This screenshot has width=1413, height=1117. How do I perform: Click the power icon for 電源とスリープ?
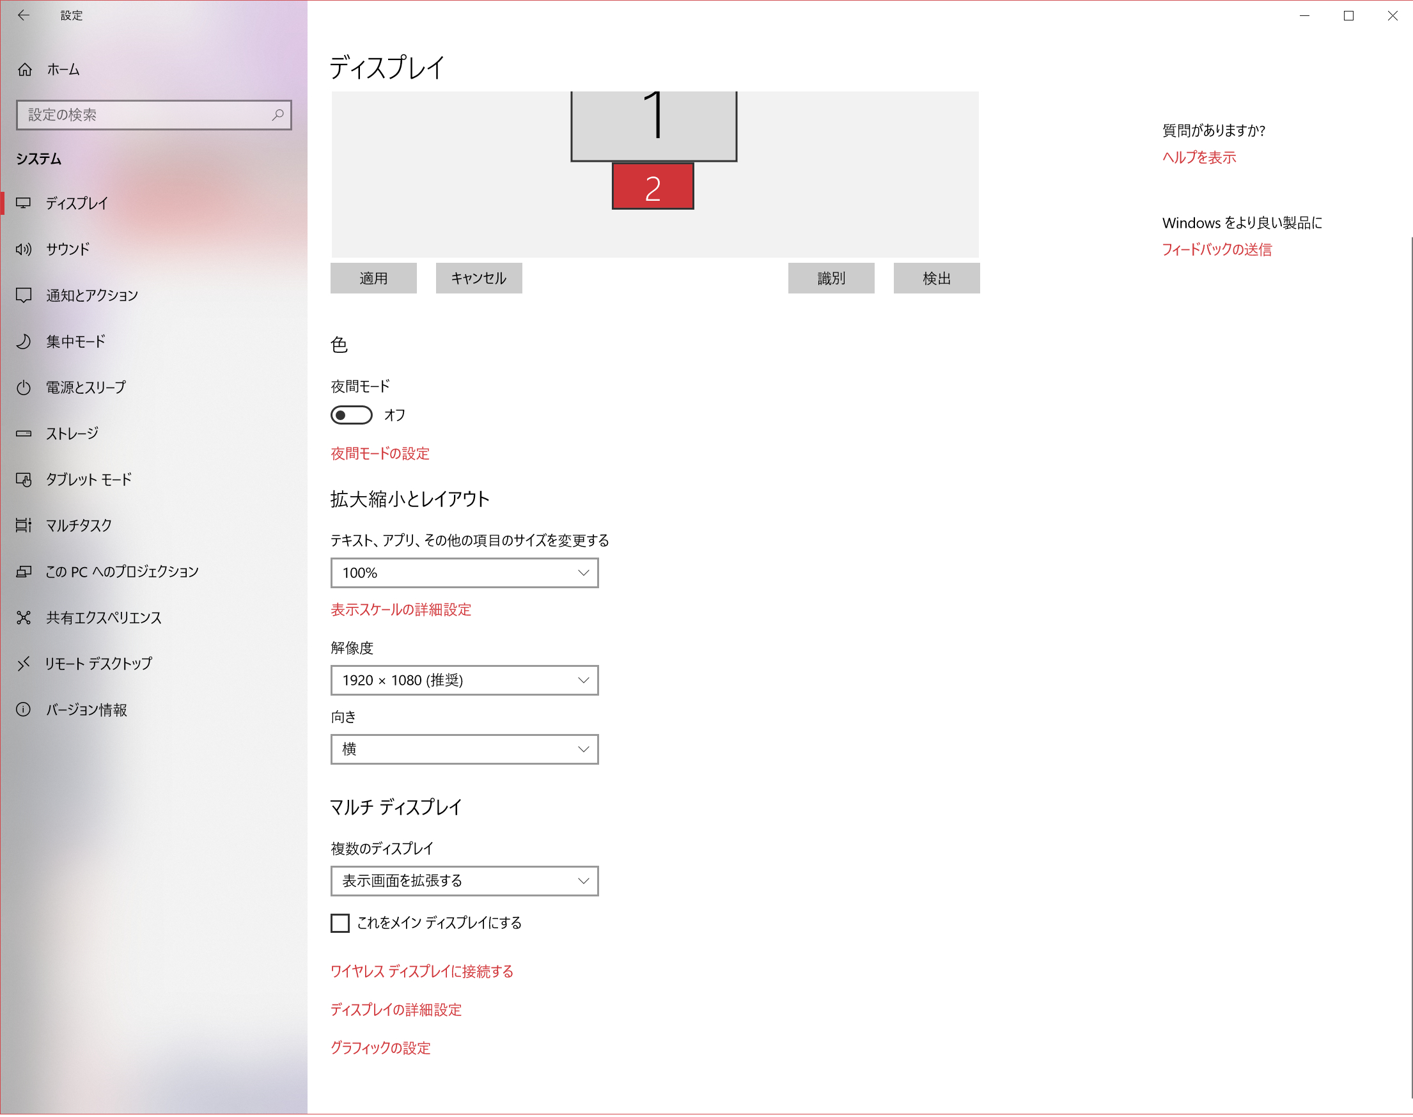pyautogui.click(x=24, y=388)
